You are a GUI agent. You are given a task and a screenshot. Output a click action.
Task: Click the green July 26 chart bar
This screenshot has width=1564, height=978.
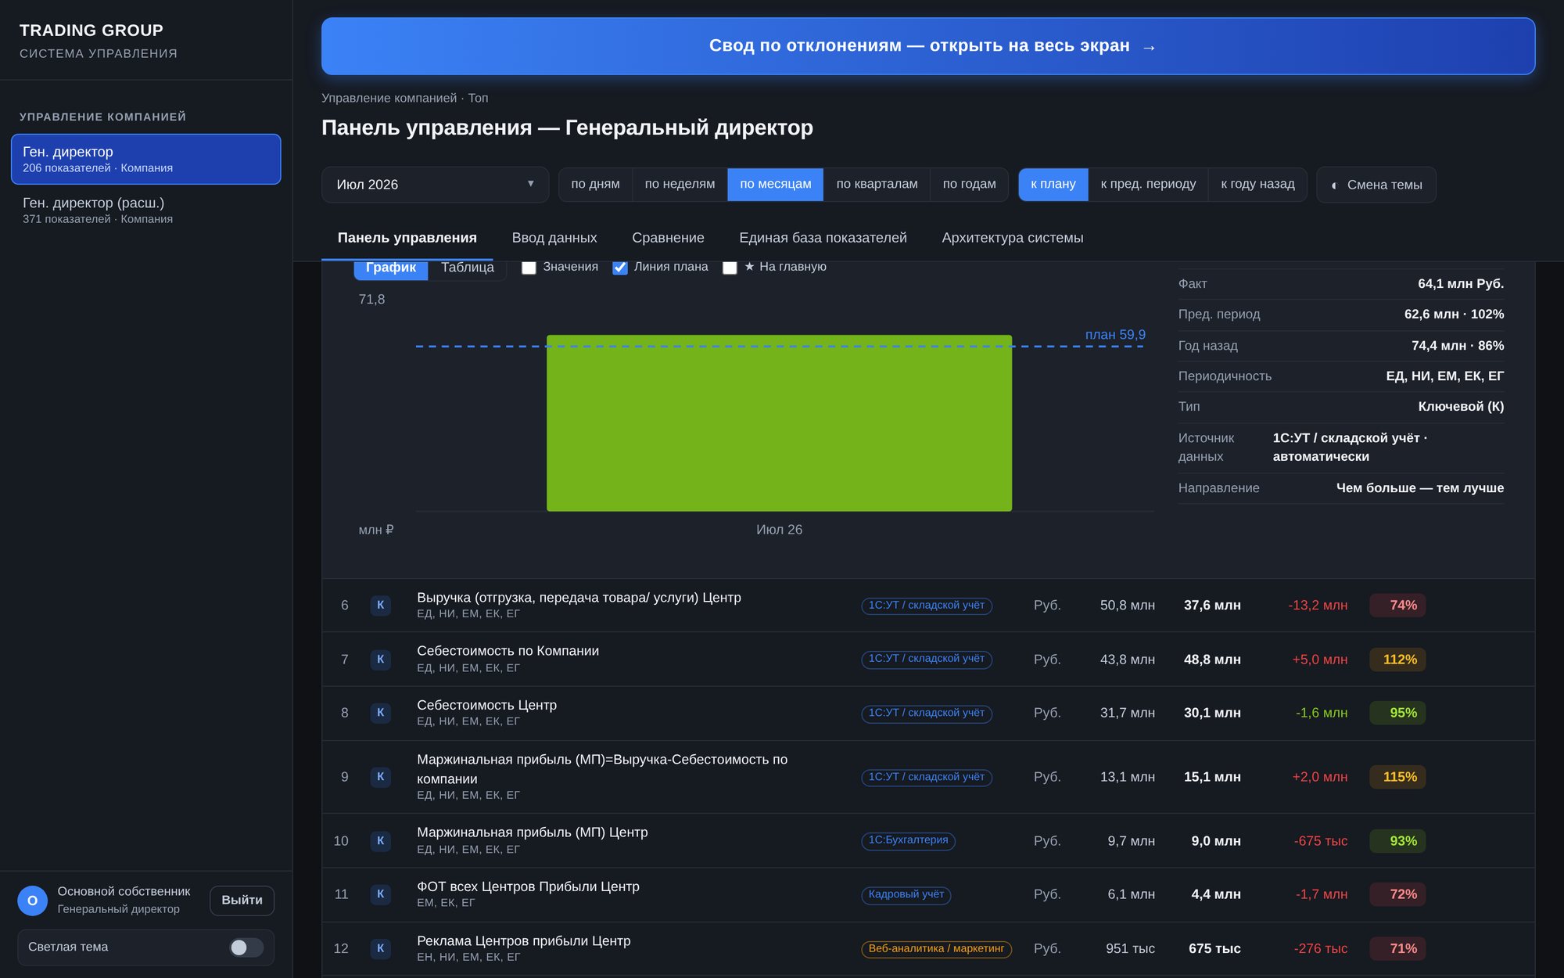point(779,423)
